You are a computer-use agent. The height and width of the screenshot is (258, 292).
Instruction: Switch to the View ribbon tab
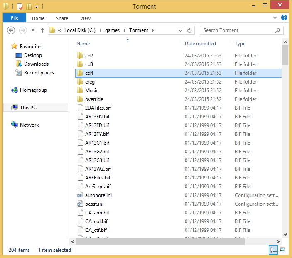85,18
